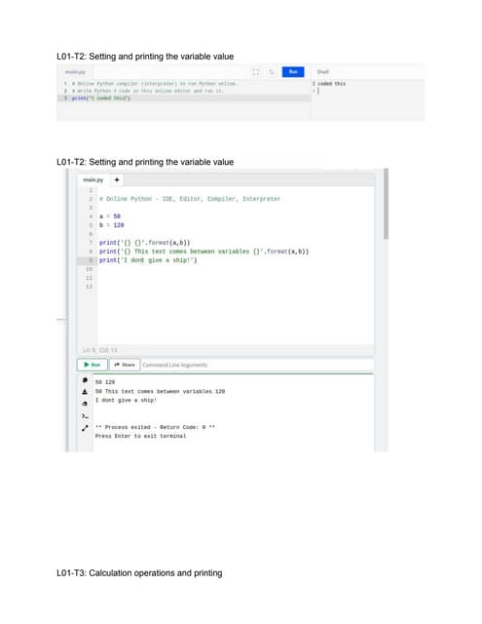
Task: Select the main.py tab in the lower IDE
Action: (x=93, y=179)
